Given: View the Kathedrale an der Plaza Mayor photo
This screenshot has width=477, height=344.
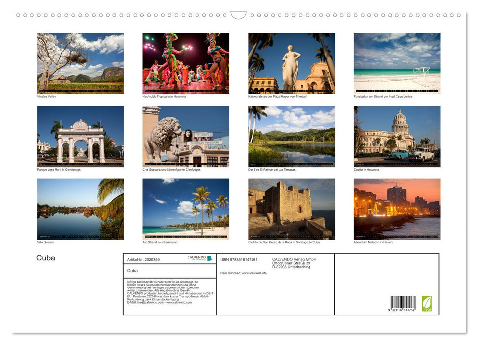Looking at the screenshot, I should [x=291, y=63].
